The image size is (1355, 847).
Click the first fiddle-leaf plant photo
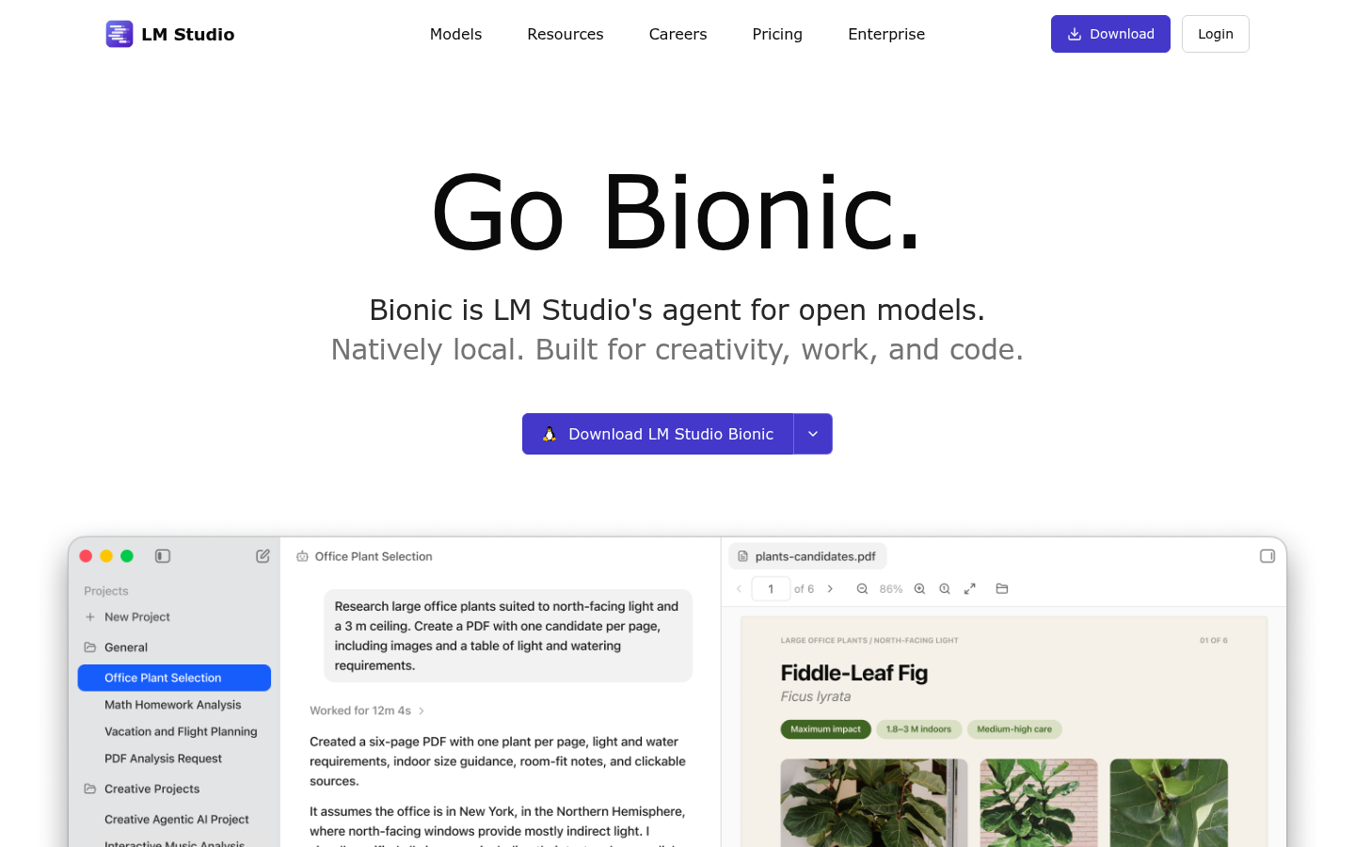point(874,803)
